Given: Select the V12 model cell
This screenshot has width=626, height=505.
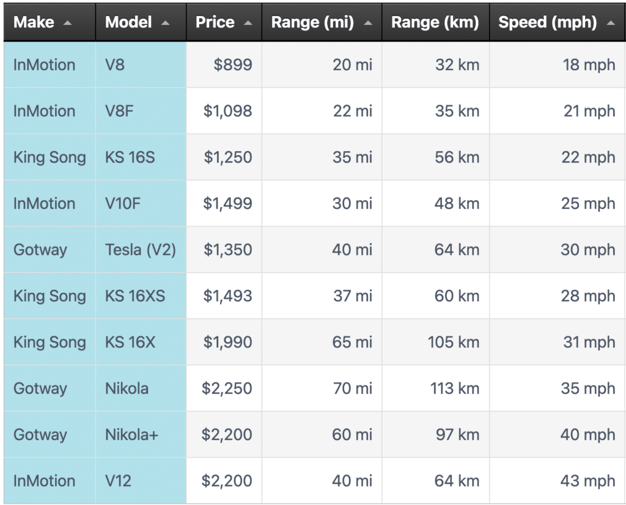Looking at the screenshot, I should click(x=118, y=481).
